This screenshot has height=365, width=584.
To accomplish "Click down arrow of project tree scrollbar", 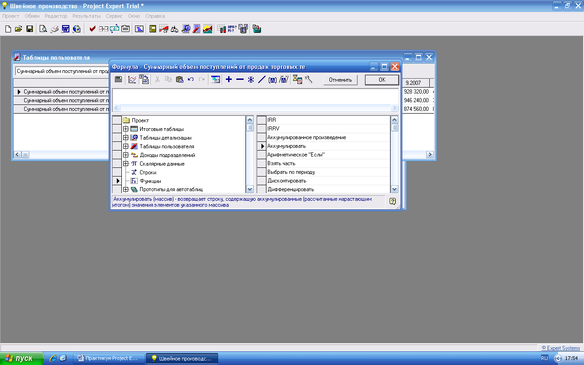I will point(250,189).
